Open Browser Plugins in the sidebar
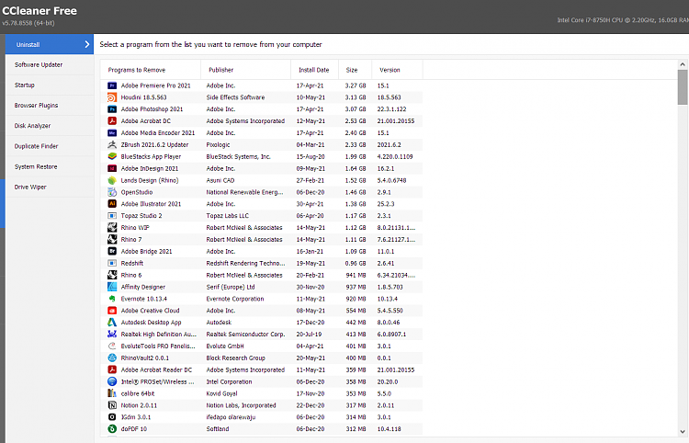 [50, 106]
